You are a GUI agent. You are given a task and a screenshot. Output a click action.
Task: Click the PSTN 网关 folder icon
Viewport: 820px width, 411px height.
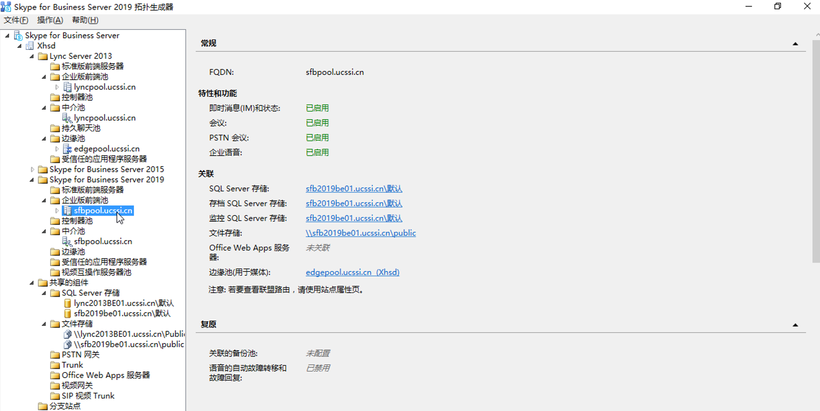tap(55, 355)
